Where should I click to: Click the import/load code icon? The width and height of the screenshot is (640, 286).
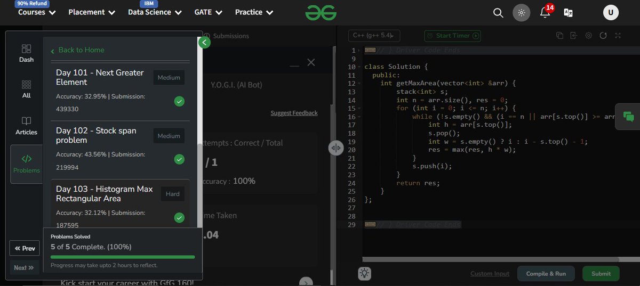coord(574,36)
